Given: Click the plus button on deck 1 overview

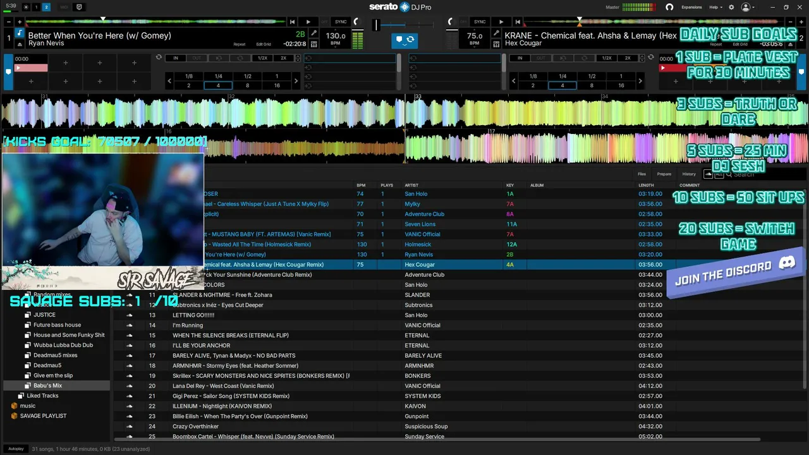Looking at the screenshot, I should (x=21, y=22).
